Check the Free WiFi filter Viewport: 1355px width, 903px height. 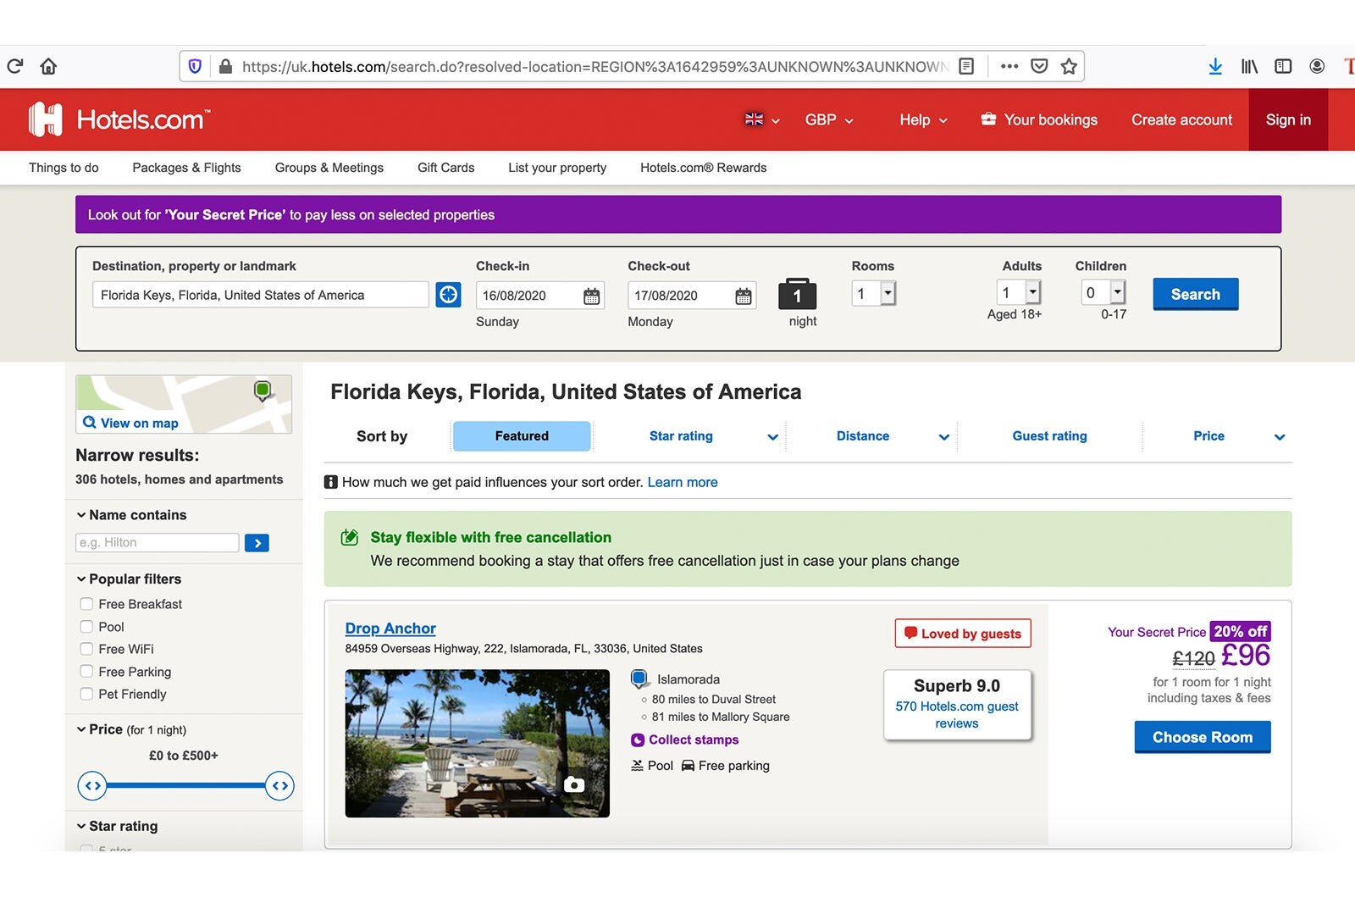click(x=86, y=649)
